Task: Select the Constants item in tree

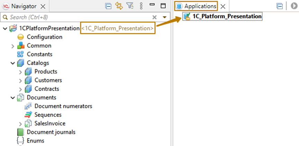Action: 39,54
